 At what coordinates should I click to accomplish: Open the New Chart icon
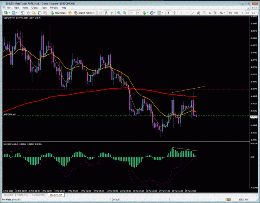click(6, 13)
